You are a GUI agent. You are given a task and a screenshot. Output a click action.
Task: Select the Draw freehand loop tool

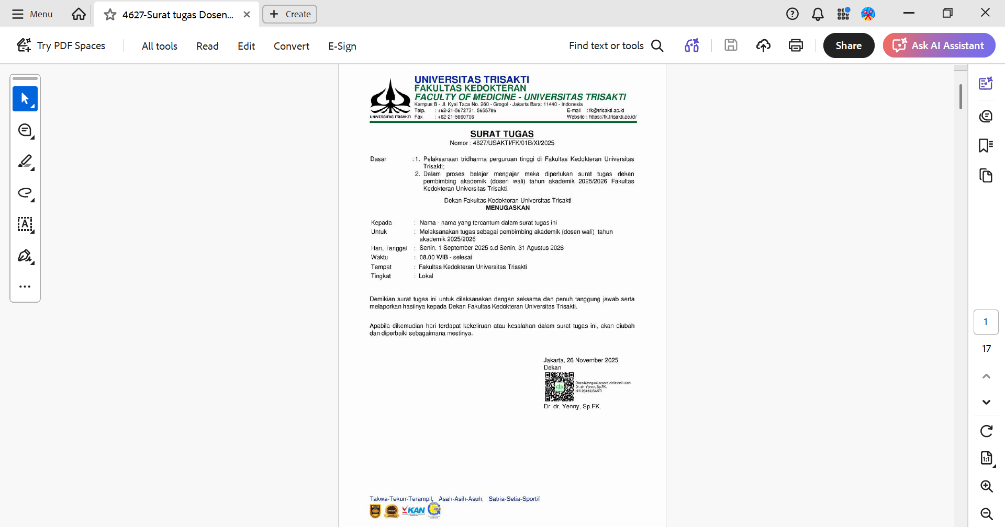coord(25,193)
